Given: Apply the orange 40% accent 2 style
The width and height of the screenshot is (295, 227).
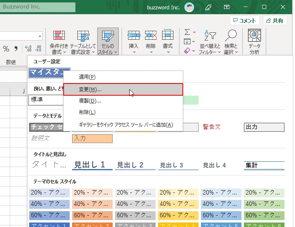Looking at the screenshot, I should coord(92,204).
